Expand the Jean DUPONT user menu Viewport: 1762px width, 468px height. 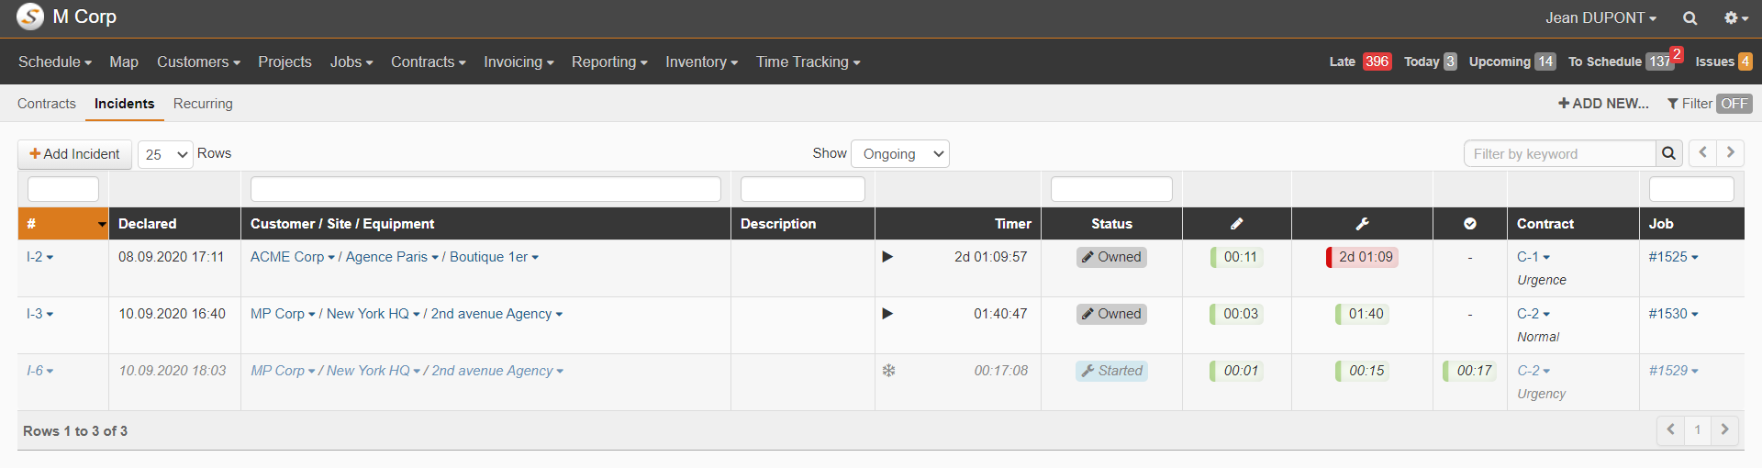(1600, 18)
